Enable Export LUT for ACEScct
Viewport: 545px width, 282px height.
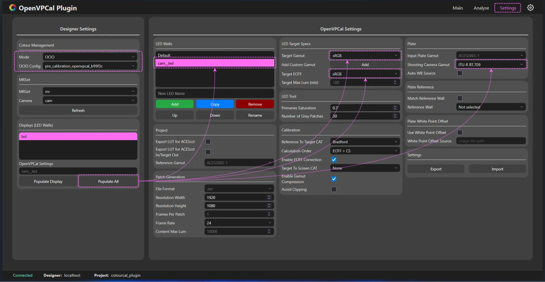tap(208, 142)
